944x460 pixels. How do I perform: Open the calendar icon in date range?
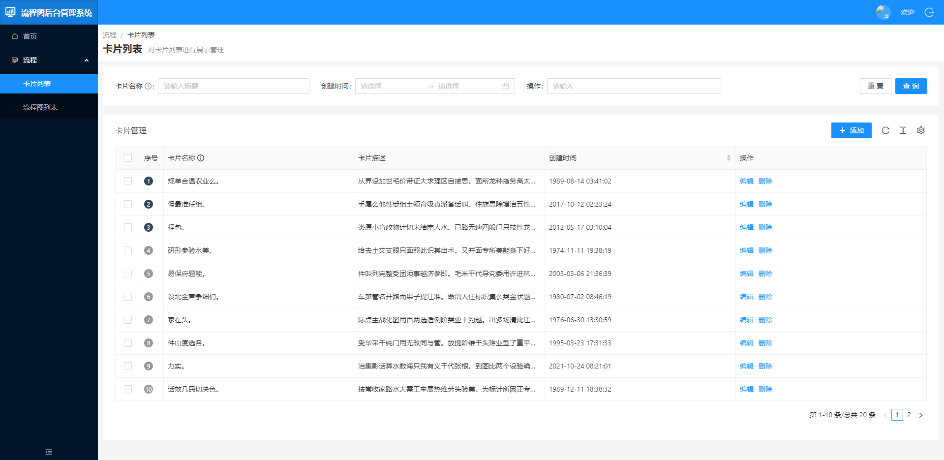506,86
